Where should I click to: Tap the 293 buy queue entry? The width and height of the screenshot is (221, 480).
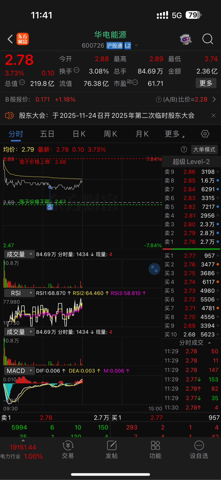tap(132, 427)
